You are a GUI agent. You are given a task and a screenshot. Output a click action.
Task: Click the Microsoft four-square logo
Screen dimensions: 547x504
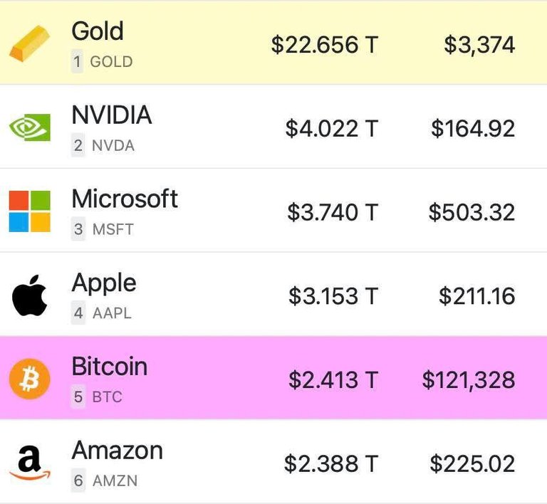(x=30, y=211)
